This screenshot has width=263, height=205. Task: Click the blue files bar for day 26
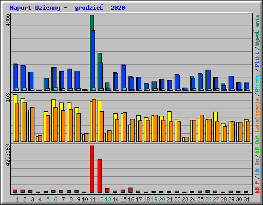(x=209, y=80)
